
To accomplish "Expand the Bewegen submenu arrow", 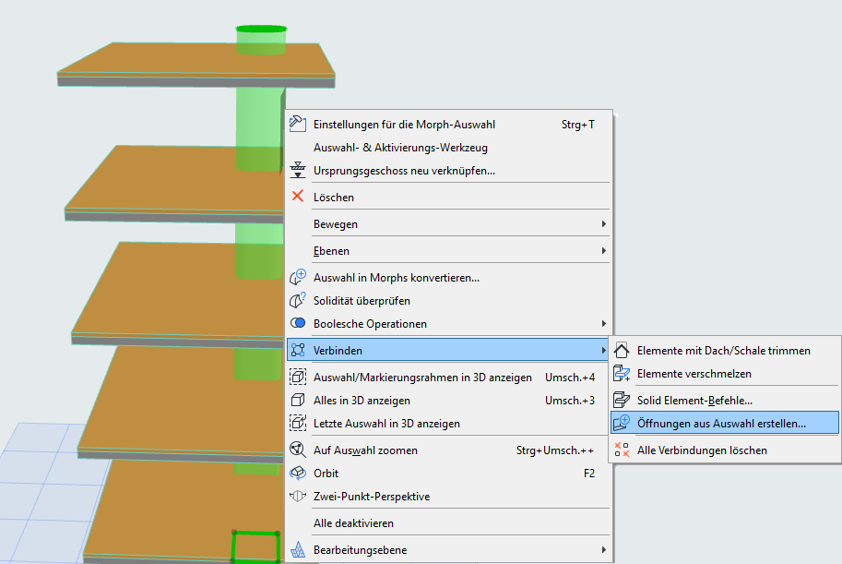I will pos(603,223).
